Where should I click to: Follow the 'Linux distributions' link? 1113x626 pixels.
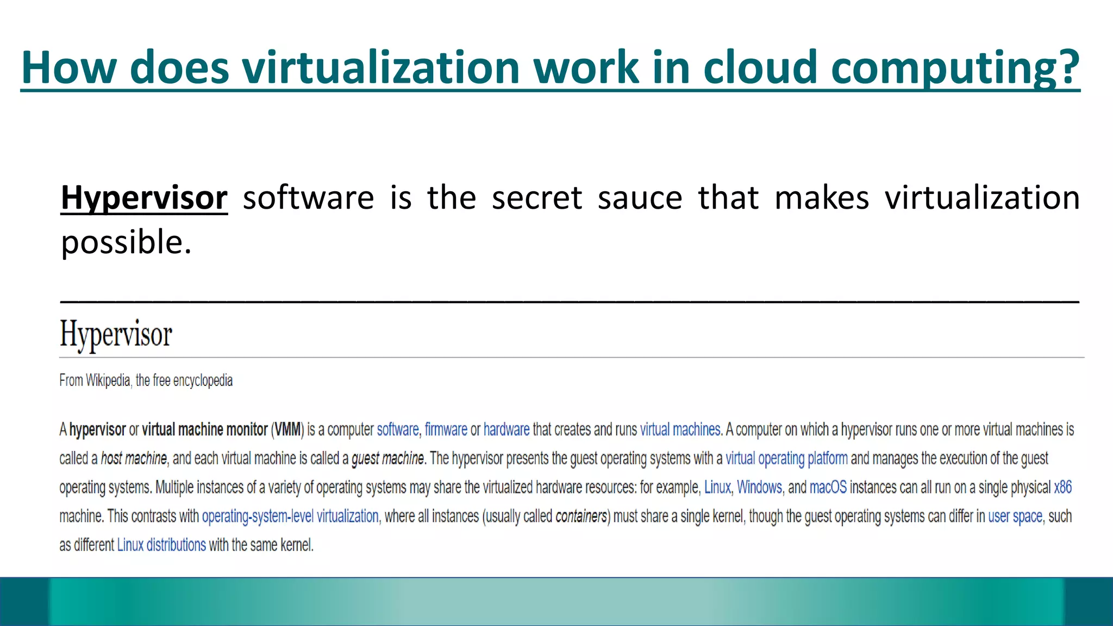point(161,544)
